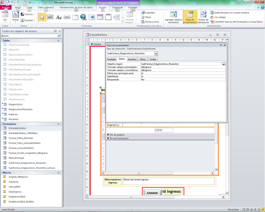Choose the text box control tool
The height and width of the screenshot is (212, 265).
[x=50, y=17]
